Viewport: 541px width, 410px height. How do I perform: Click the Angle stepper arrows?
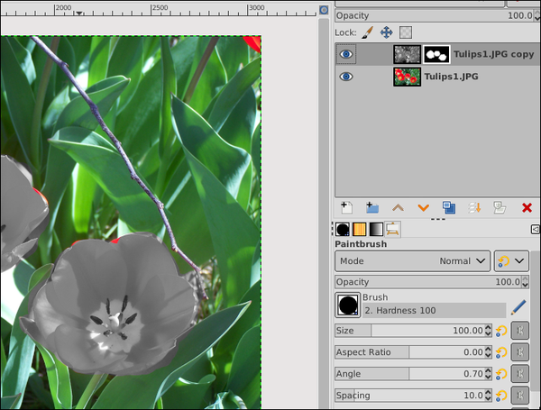pyautogui.click(x=488, y=374)
